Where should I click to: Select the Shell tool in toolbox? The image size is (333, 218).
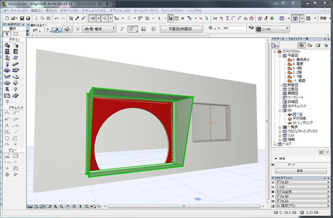coord(7,76)
